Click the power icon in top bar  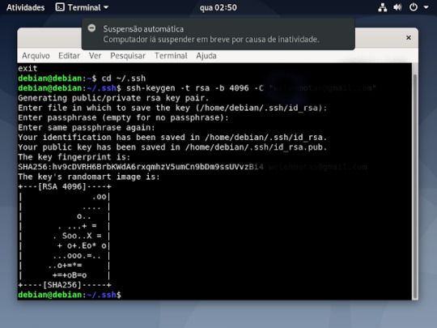pos(414,7)
